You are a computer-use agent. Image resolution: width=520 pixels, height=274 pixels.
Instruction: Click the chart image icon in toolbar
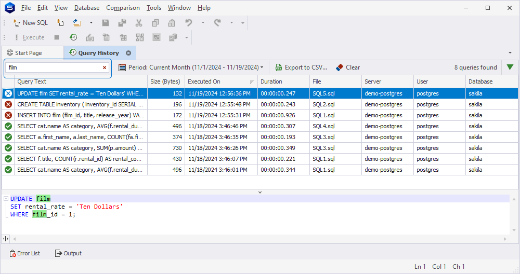(157, 37)
